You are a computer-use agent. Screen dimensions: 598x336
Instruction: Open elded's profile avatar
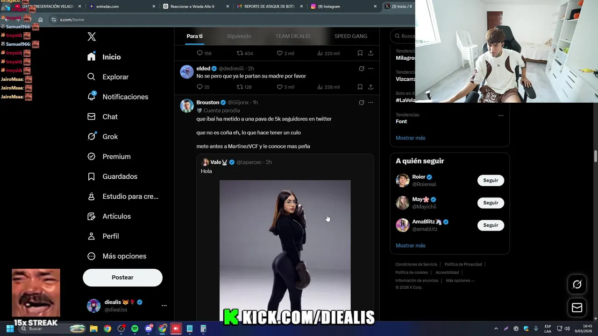pyautogui.click(x=187, y=72)
